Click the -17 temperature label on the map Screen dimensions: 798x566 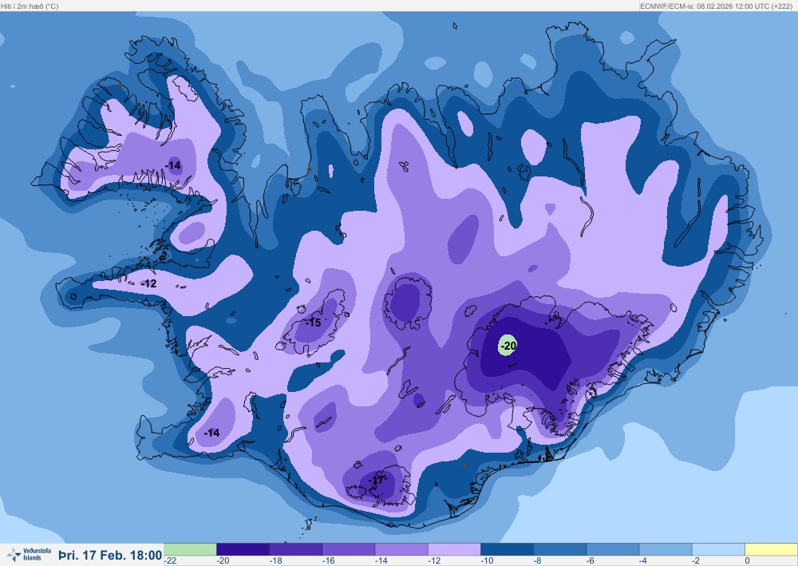pyautogui.click(x=376, y=481)
